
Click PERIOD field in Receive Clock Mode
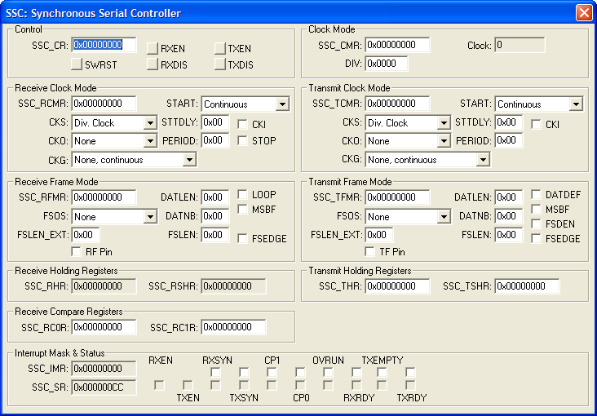[x=215, y=140]
